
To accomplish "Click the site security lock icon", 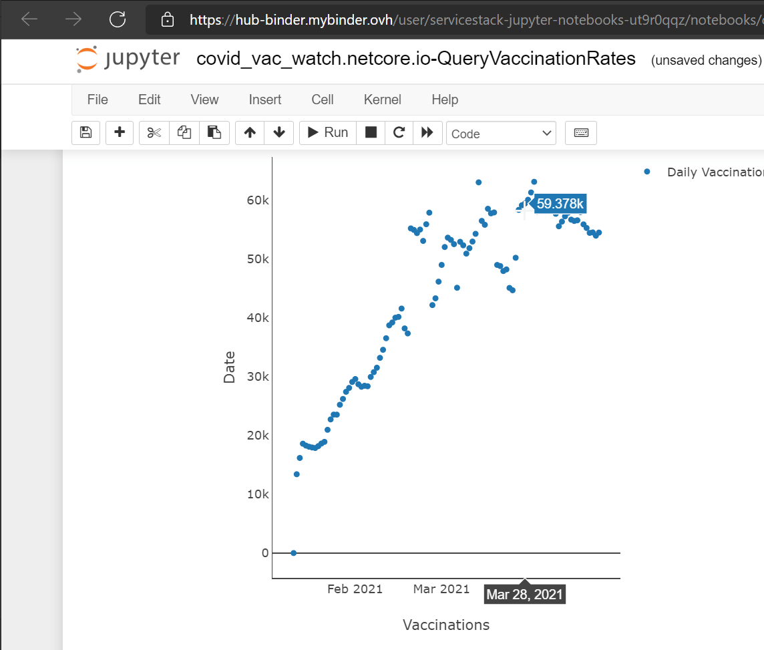I will pyautogui.click(x=167, y=19).
